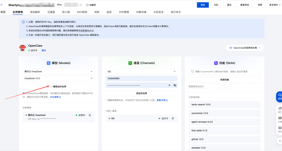
Task: Open 点此查看 model pricing link
Action: tap(56, 97)
